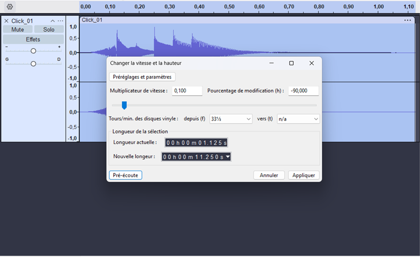The image size is (420, 257).
Task: Open timeline options gear icon
Action: 10,7
